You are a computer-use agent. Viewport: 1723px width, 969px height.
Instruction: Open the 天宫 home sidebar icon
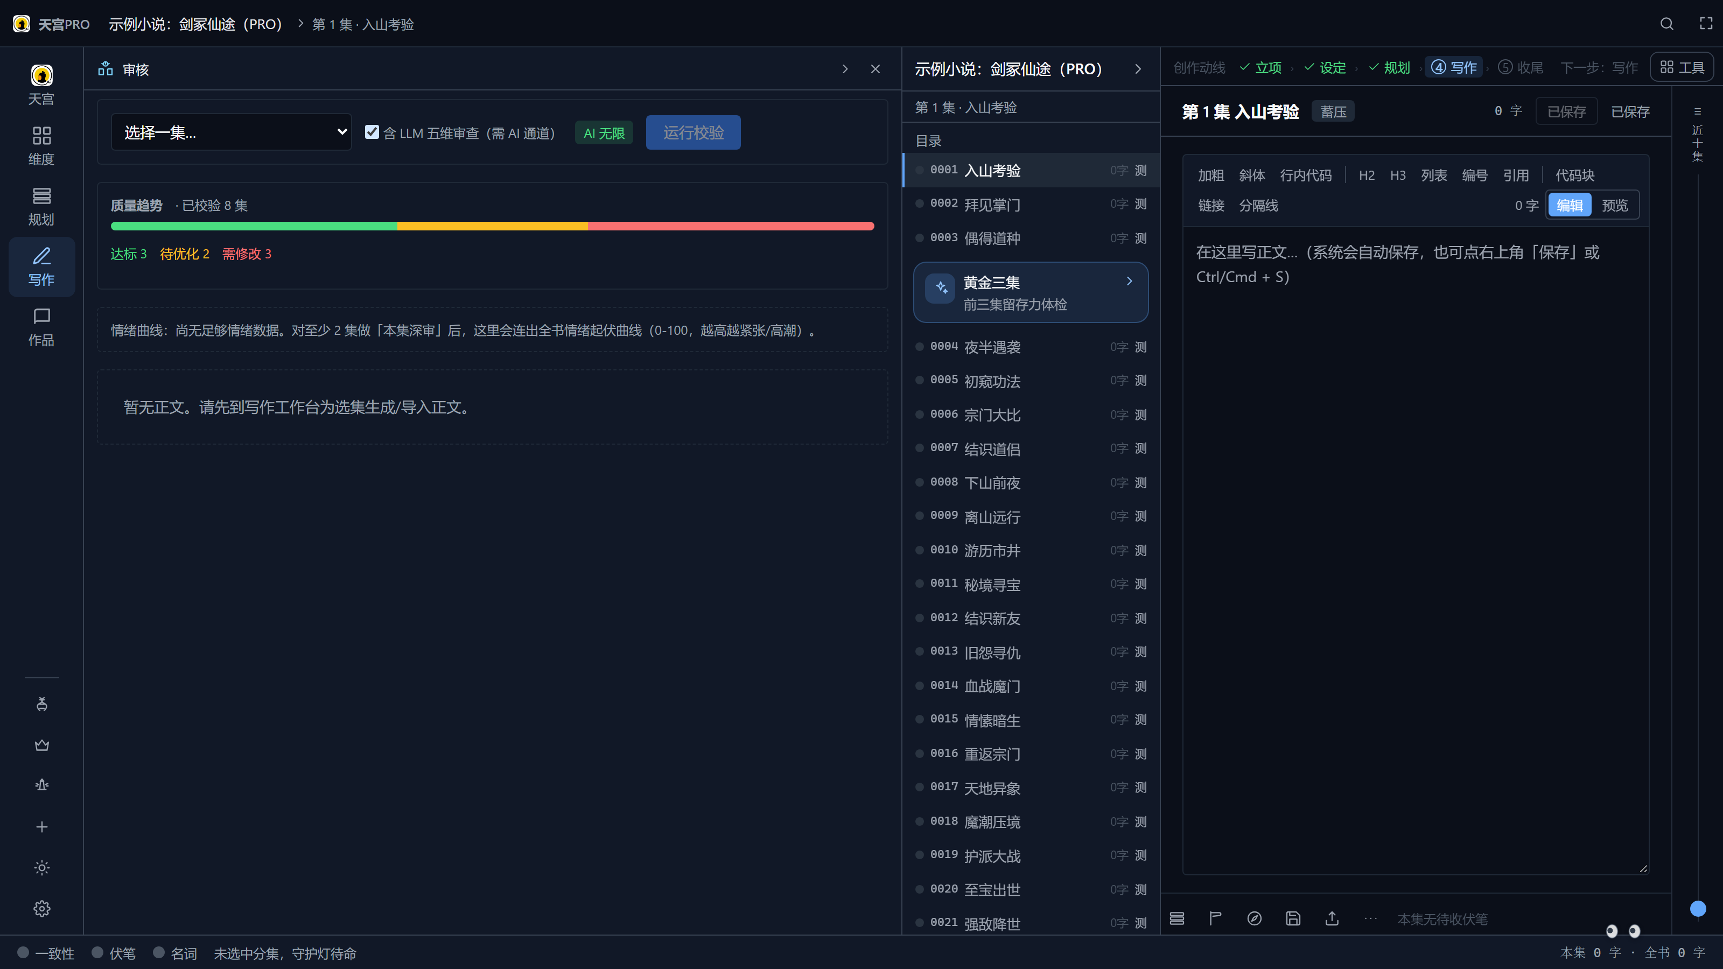[x=41, y=85]
